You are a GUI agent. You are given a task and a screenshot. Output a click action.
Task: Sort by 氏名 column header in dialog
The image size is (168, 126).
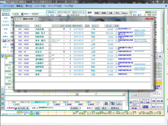coord(38,26)
